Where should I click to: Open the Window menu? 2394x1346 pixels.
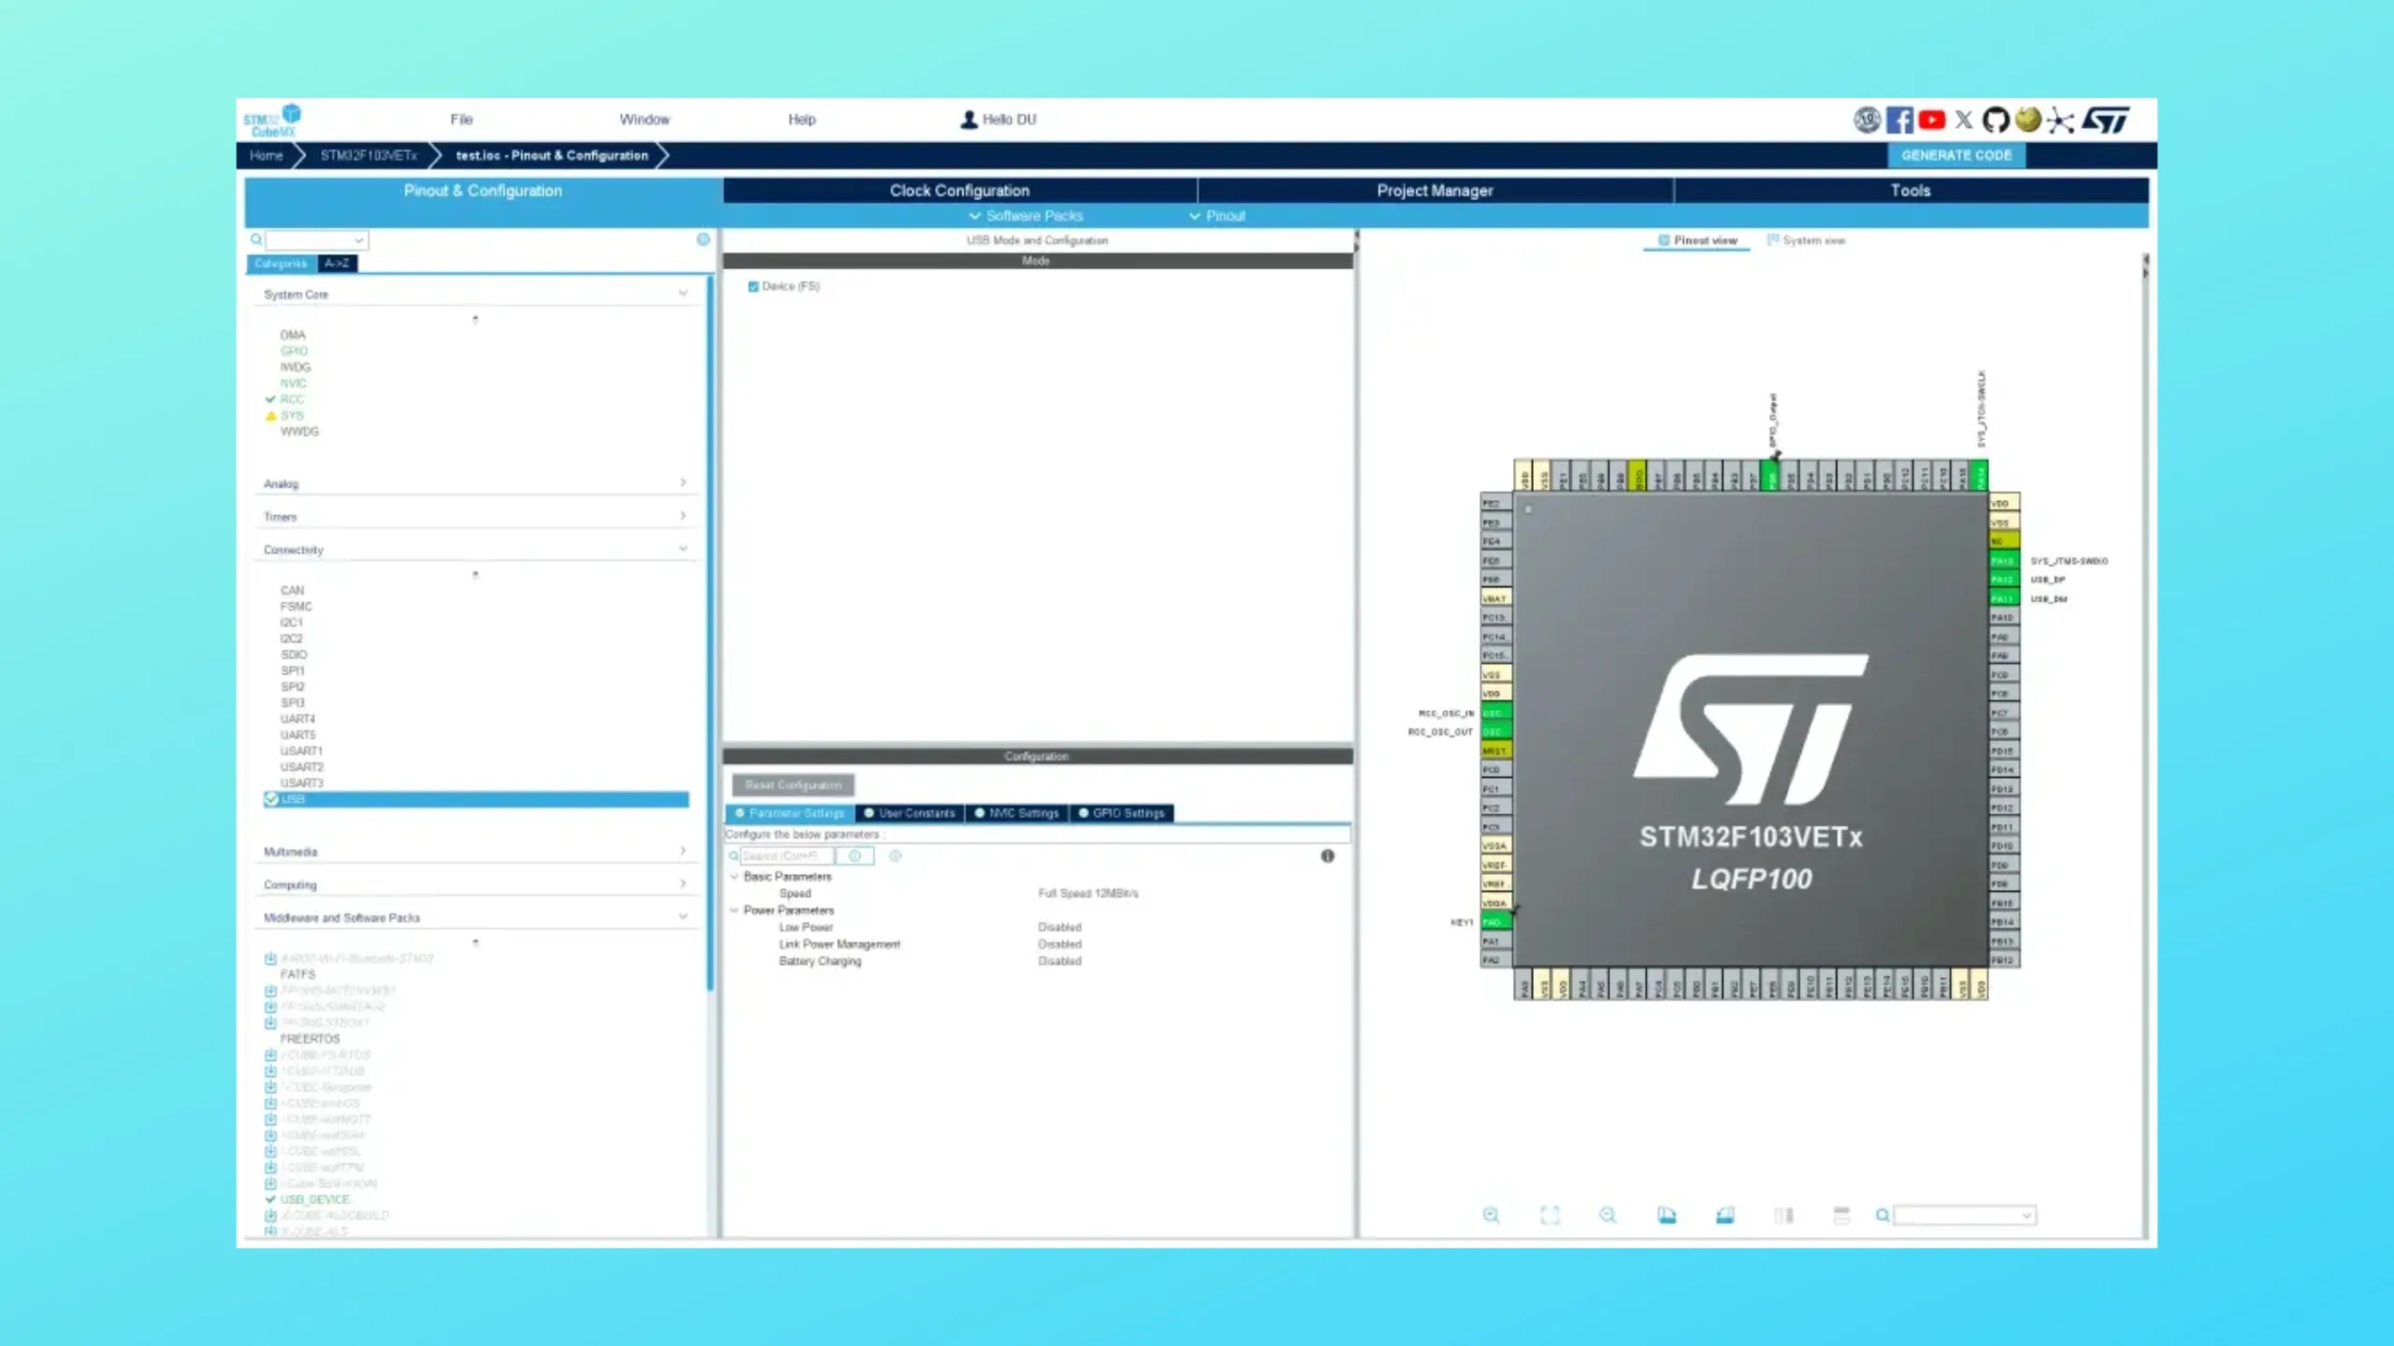(644, 120)
